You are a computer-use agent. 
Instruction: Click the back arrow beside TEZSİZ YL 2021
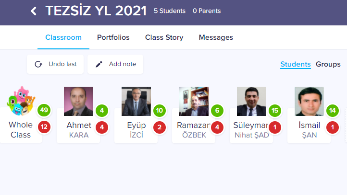(33, 11)
